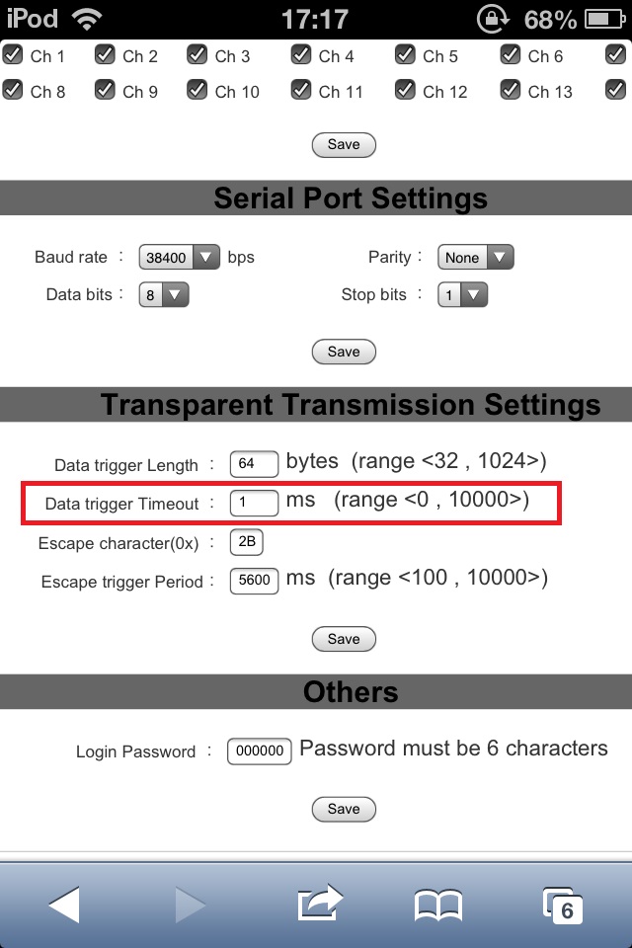632x948 pixels.
Task: Uncheck the Ch 1 checkbox
Action: 14,56
